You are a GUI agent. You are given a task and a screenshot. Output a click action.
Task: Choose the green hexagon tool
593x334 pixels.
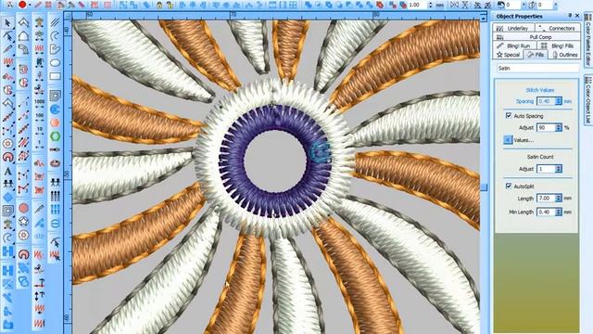pyautogui.click(x=56, y=136)
